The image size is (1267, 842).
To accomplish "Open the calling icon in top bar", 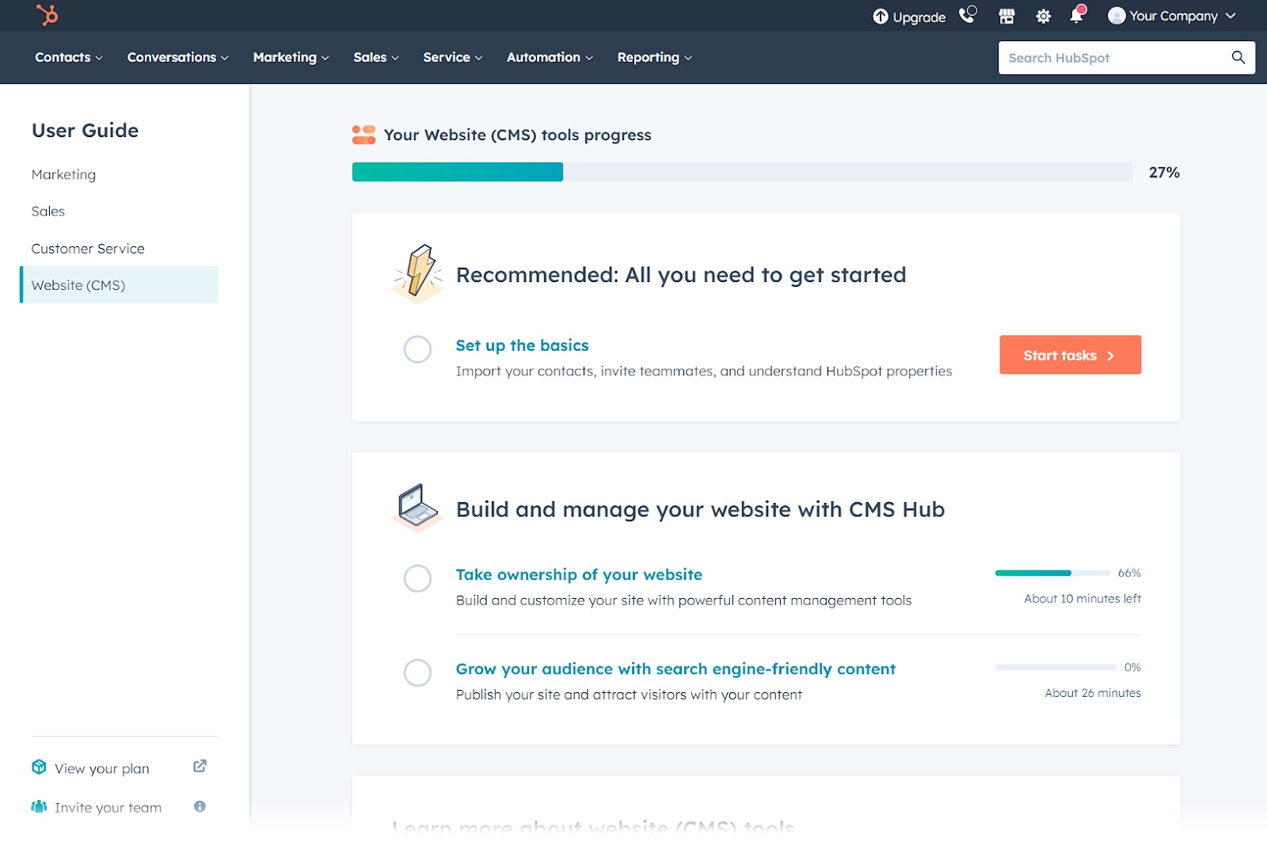I will 967,15.
